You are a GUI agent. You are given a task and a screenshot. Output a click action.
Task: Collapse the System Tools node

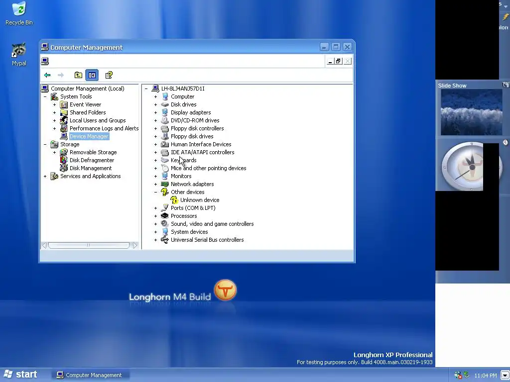point(45,96)
